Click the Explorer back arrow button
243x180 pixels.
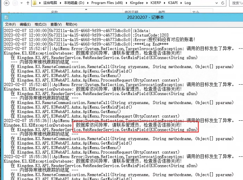click(x=7, y=3)
